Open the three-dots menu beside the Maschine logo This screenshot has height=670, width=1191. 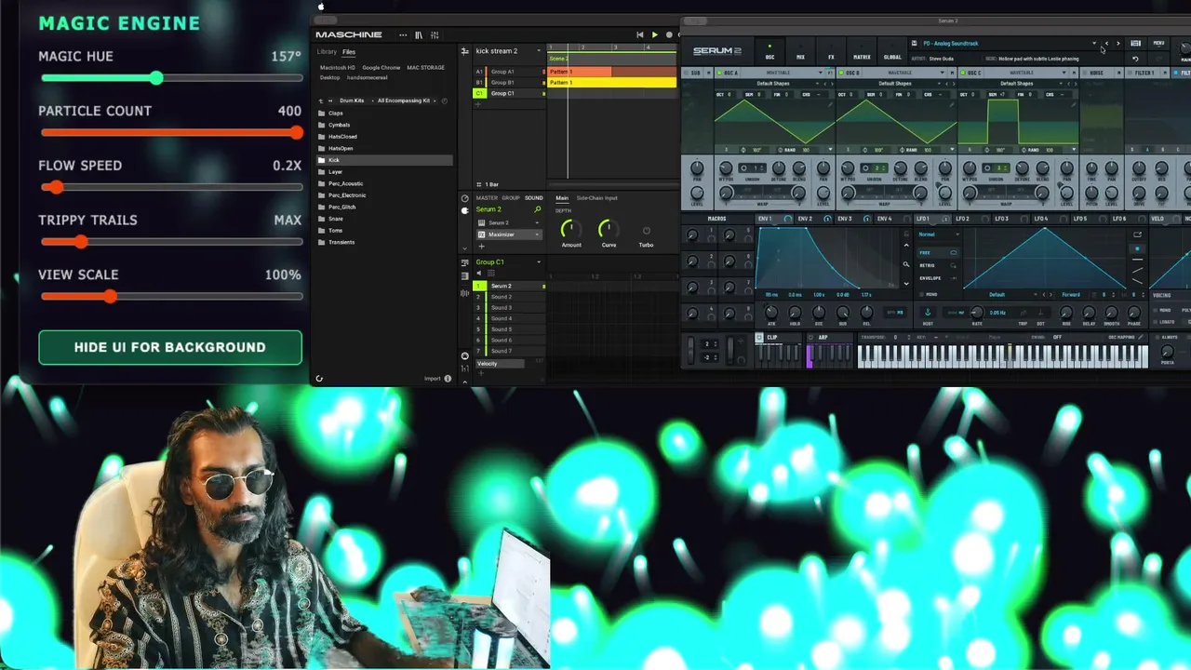[403, 35]
